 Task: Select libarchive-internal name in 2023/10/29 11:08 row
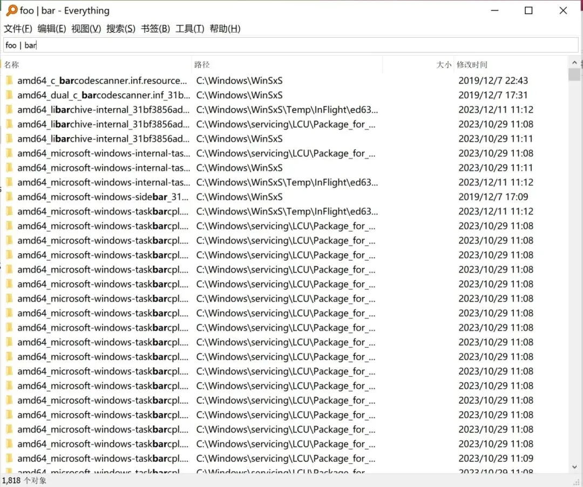coord(103,124)
